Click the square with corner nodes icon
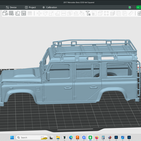This screenshot has width=141, height=141. click(x=106, y=13)
